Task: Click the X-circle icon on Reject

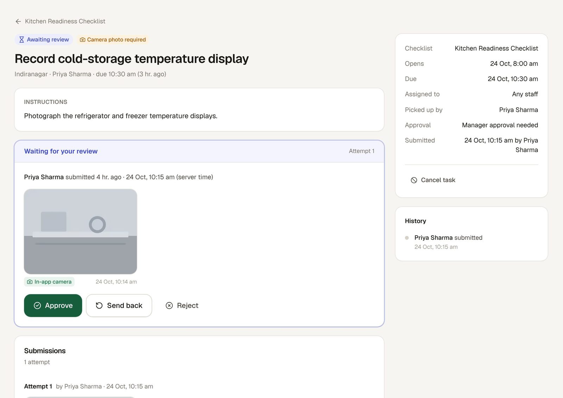Action: (169, 305)
